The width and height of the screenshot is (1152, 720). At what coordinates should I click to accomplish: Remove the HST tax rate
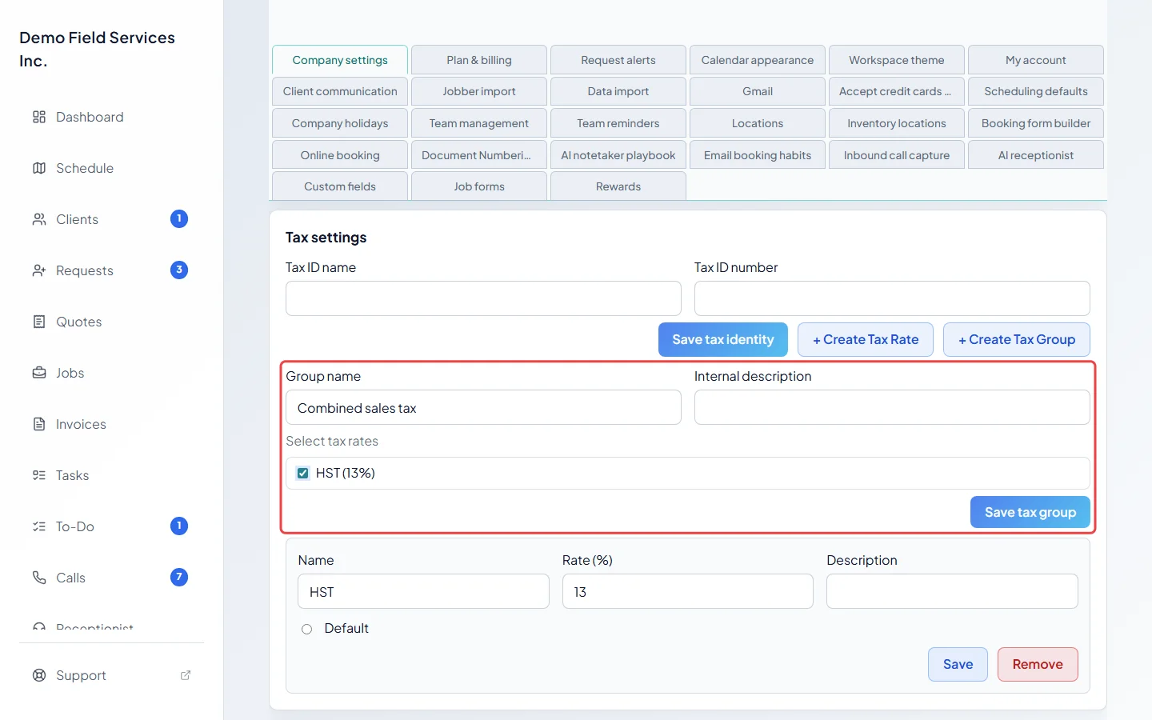(x=1038, y=664)
